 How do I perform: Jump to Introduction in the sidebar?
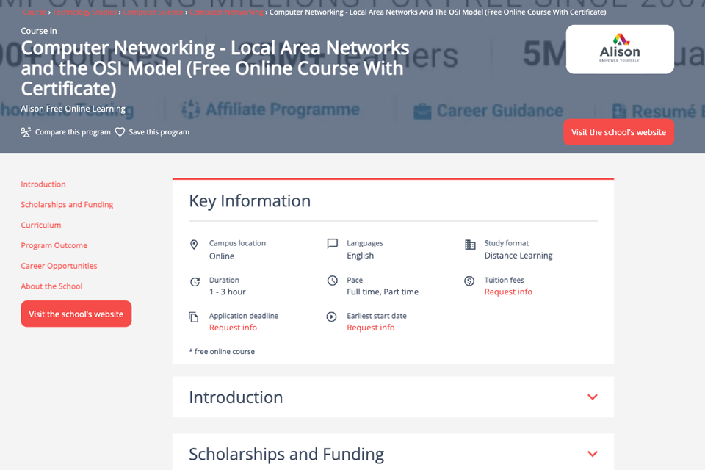coord(43,184)
